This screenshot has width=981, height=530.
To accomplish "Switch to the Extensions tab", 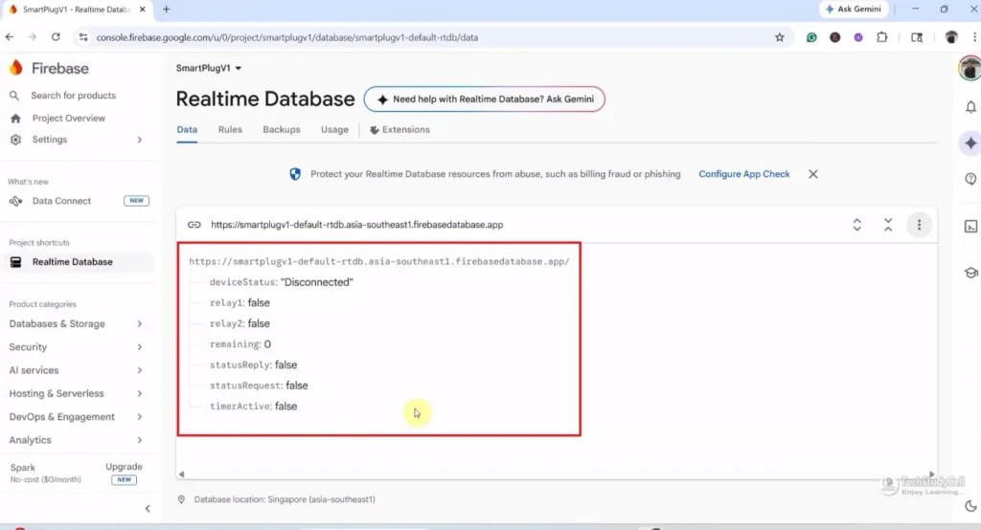I will [399, 129].
